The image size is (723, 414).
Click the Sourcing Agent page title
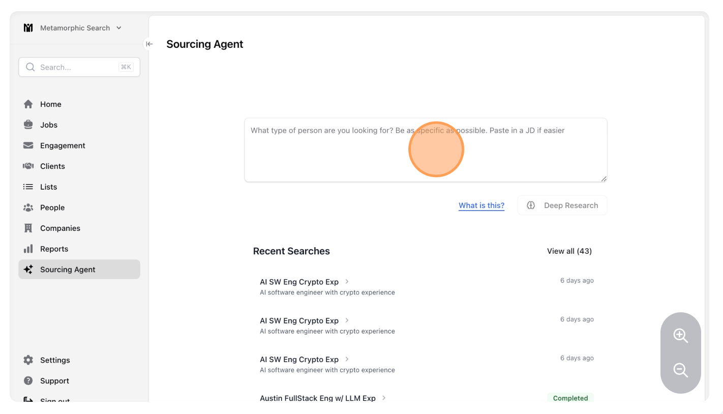point(205,44)
